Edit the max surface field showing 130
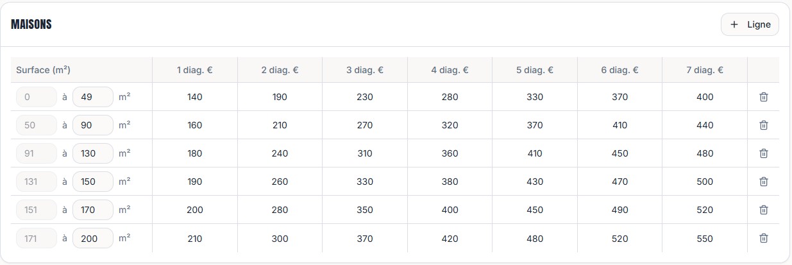This screenshot has height=265, width=792. pos(92,153)
